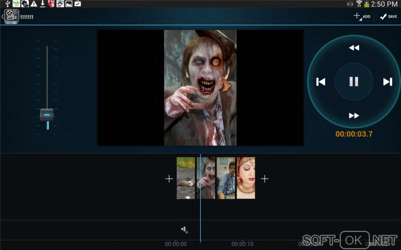Open the pink cartoon notification icon
Viewport: 401px width, 250px height.
pyautogui.click(x=52, y=4)
